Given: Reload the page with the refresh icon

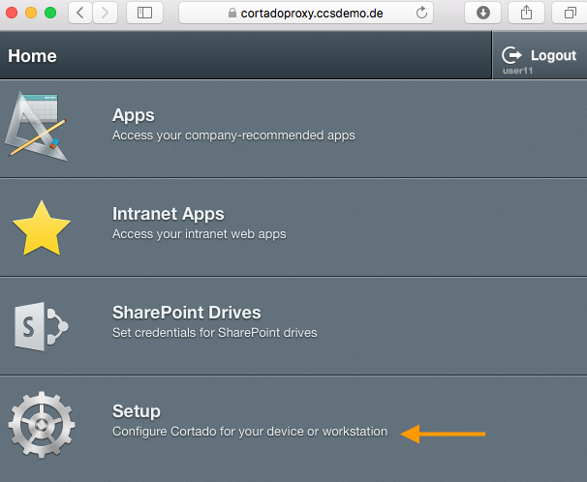Looking at the screenshot, I should [x=421, y=13].
